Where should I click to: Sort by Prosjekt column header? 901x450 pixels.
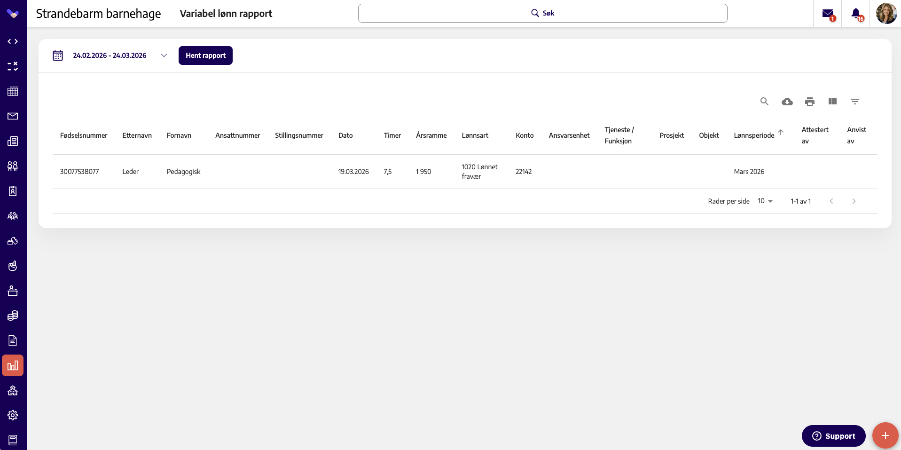[x=672, y=135]
